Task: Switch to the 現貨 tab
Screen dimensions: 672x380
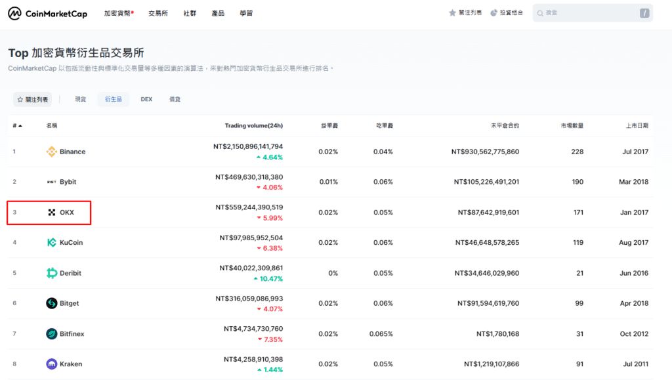Action: click(80, 99)
